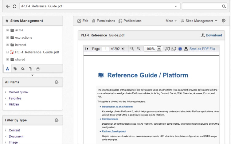Open Permissions in the action bar
Screen dimensions: 231x144
[104, 21]
